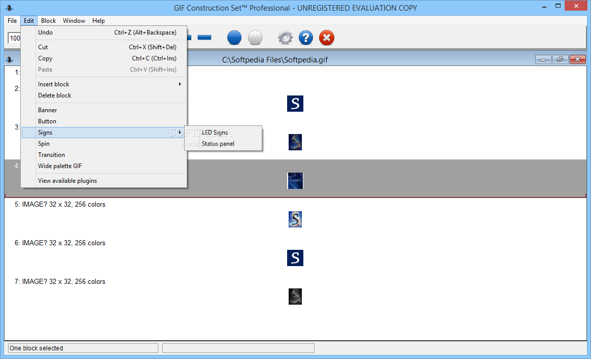
Task: Select Status panel in the submenu
Action: (x=223, y=144)
